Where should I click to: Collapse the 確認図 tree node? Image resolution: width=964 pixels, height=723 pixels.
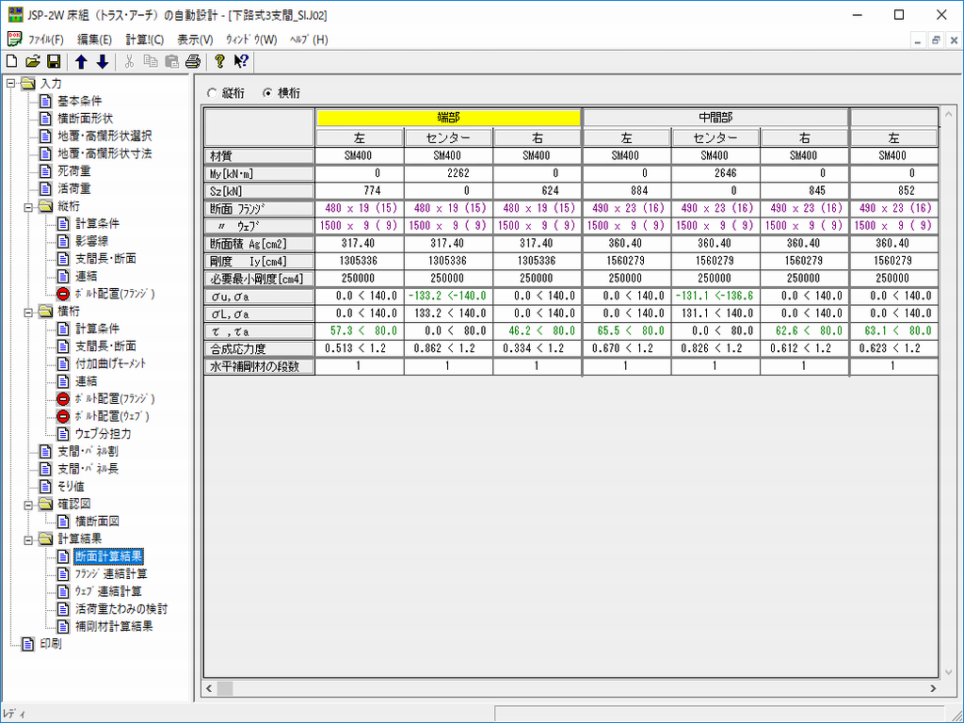(x=28, y=504)
